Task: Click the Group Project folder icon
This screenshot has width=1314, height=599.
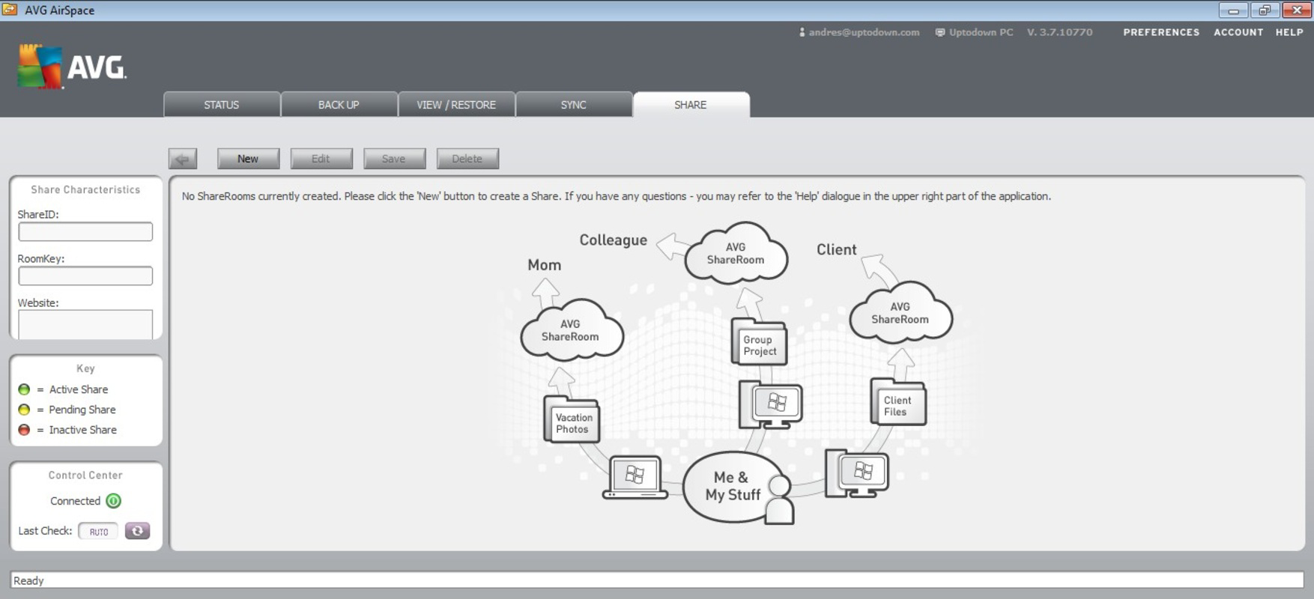Action: click(759, 342)
